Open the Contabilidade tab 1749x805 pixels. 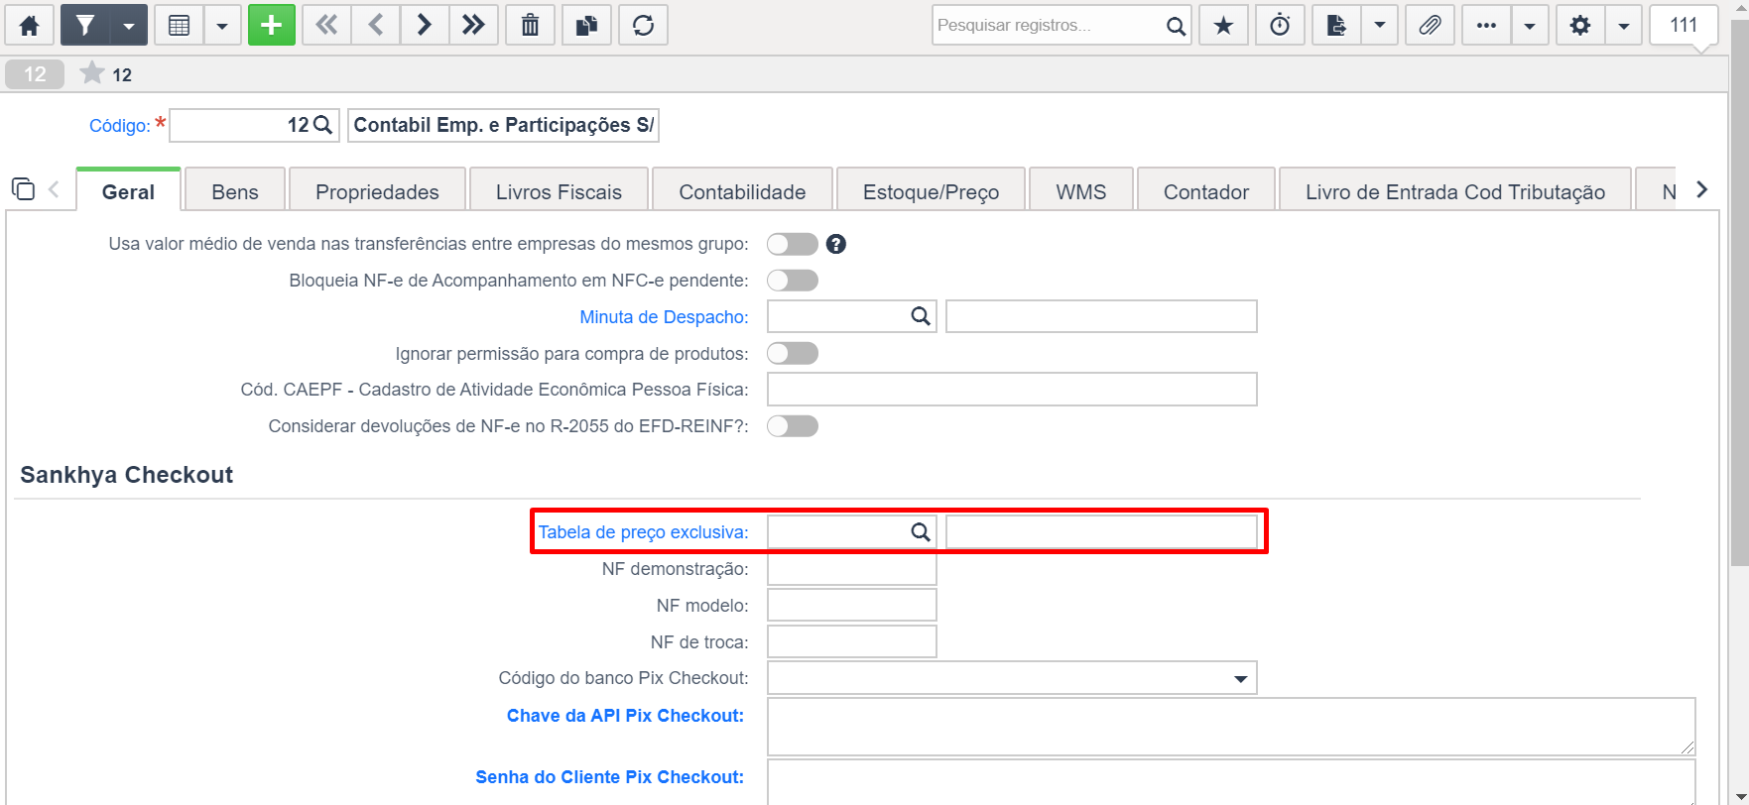pyautogui.click(x=742, y=191)
